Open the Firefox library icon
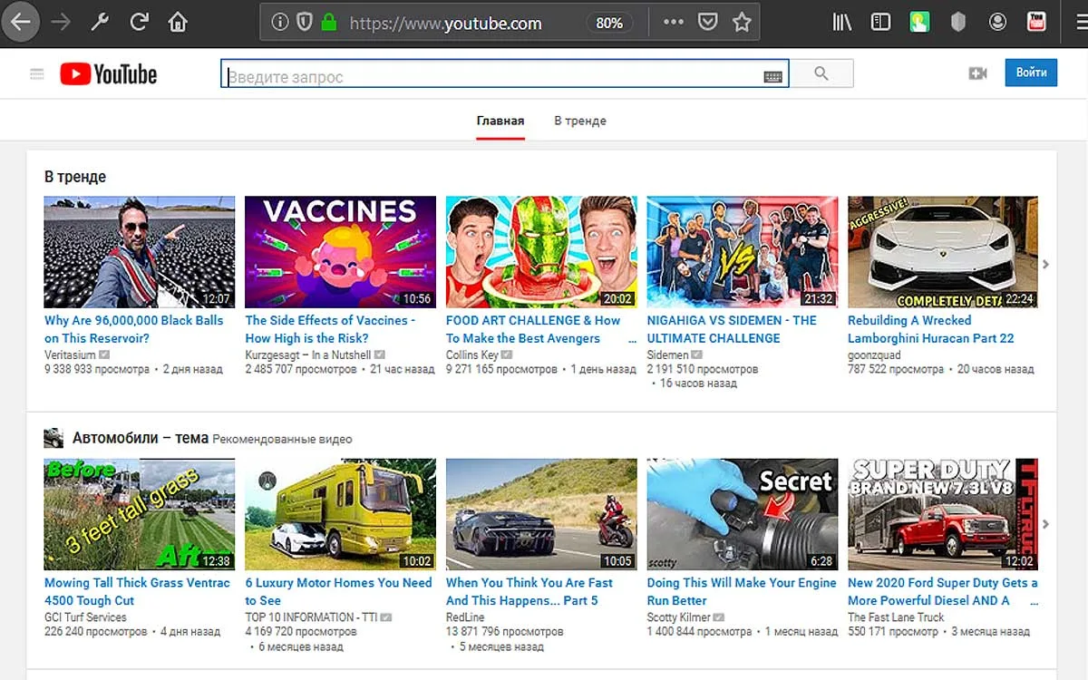The height and width of the screenshot is (680, 1088). coord(842,23)
